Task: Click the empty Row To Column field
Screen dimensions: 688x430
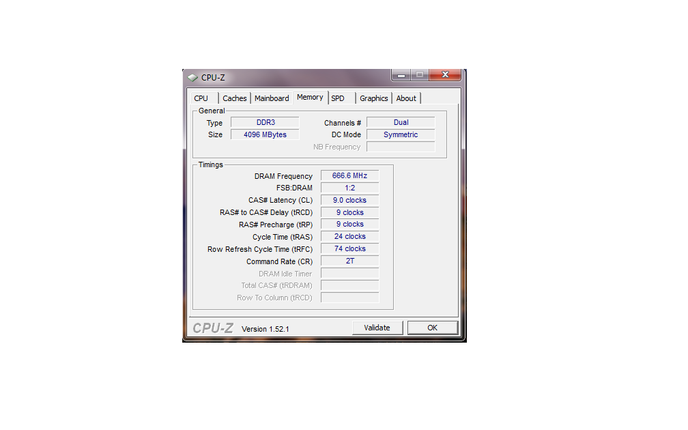Action: 349,298
